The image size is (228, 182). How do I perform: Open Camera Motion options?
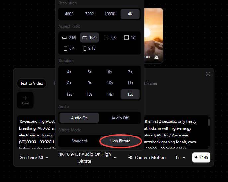(x=147, y=158)
